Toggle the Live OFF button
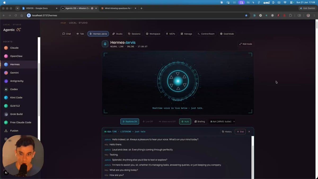The width and height of the screenshot is (318, 179). click(148, 121)
